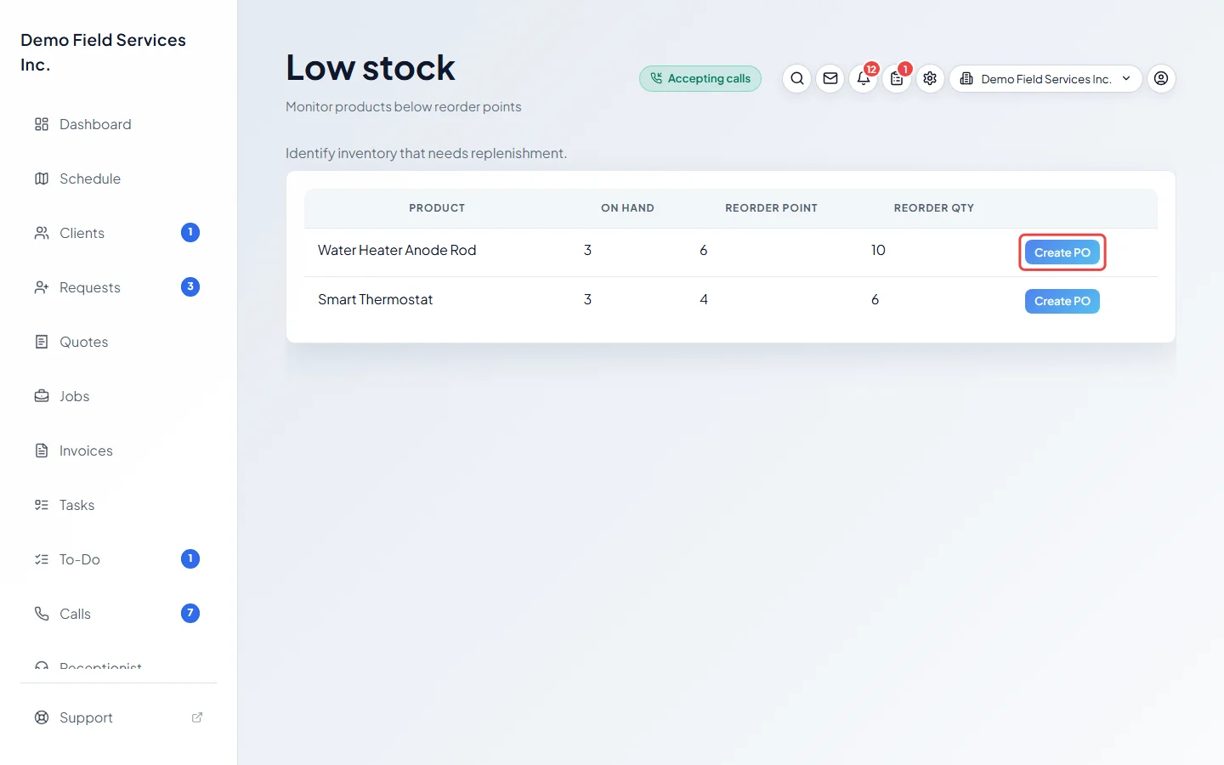Viewport: 1224px width, 765px height.
Task: Click the REORDER QTY column header
Action: 933,208
